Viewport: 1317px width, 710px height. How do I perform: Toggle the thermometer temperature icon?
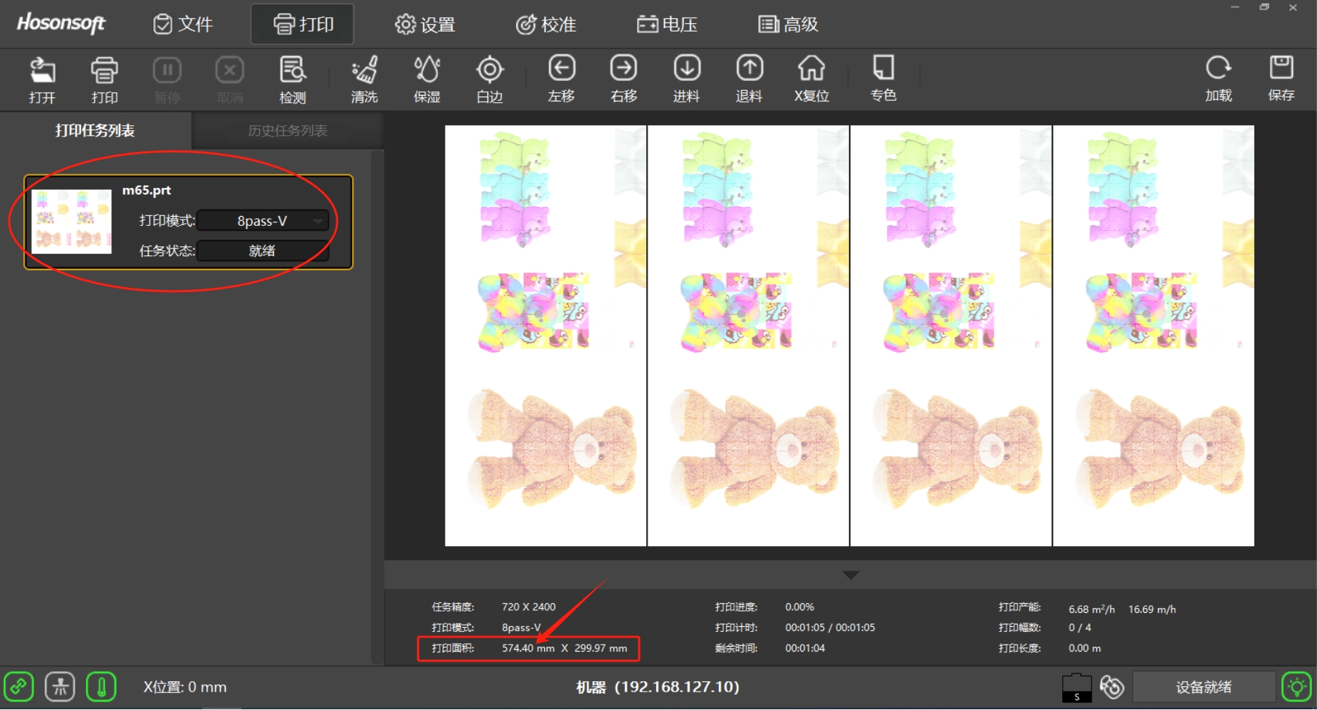[x=101, y=687]
